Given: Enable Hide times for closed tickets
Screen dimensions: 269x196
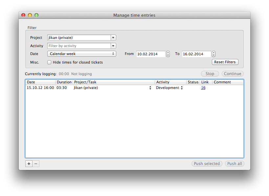Looking at the screenshot, I should click(x=49, y=62).
